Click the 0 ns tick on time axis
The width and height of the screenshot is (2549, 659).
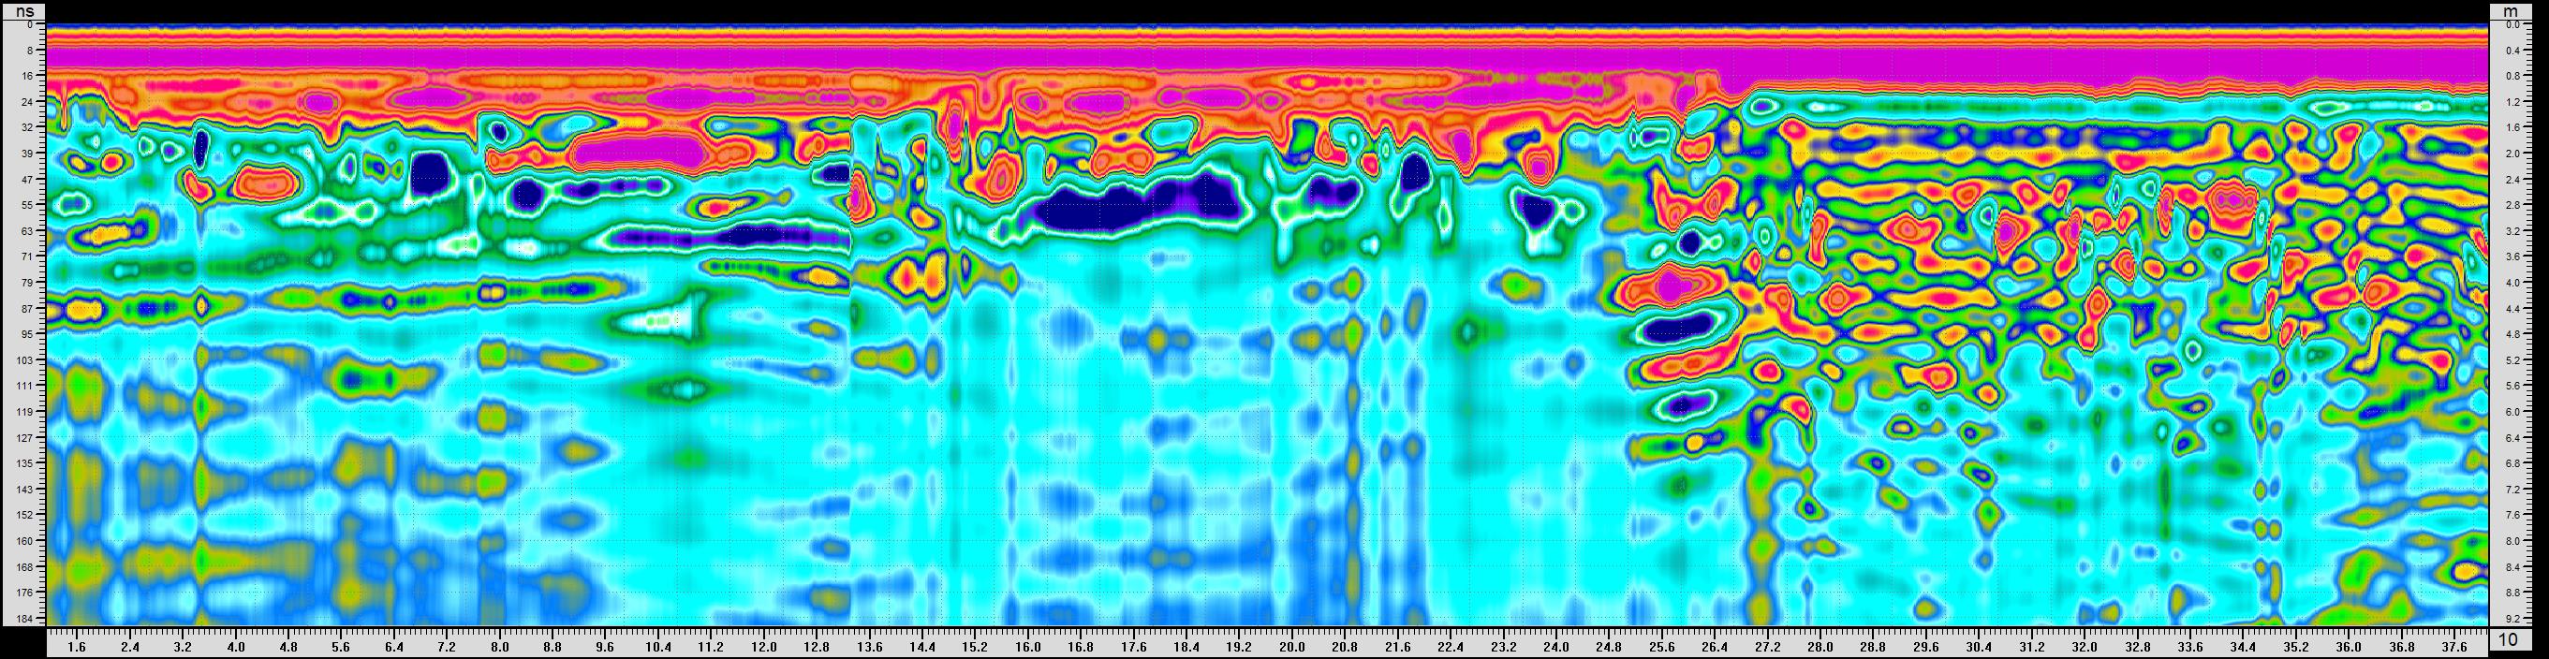coord(30,23)
